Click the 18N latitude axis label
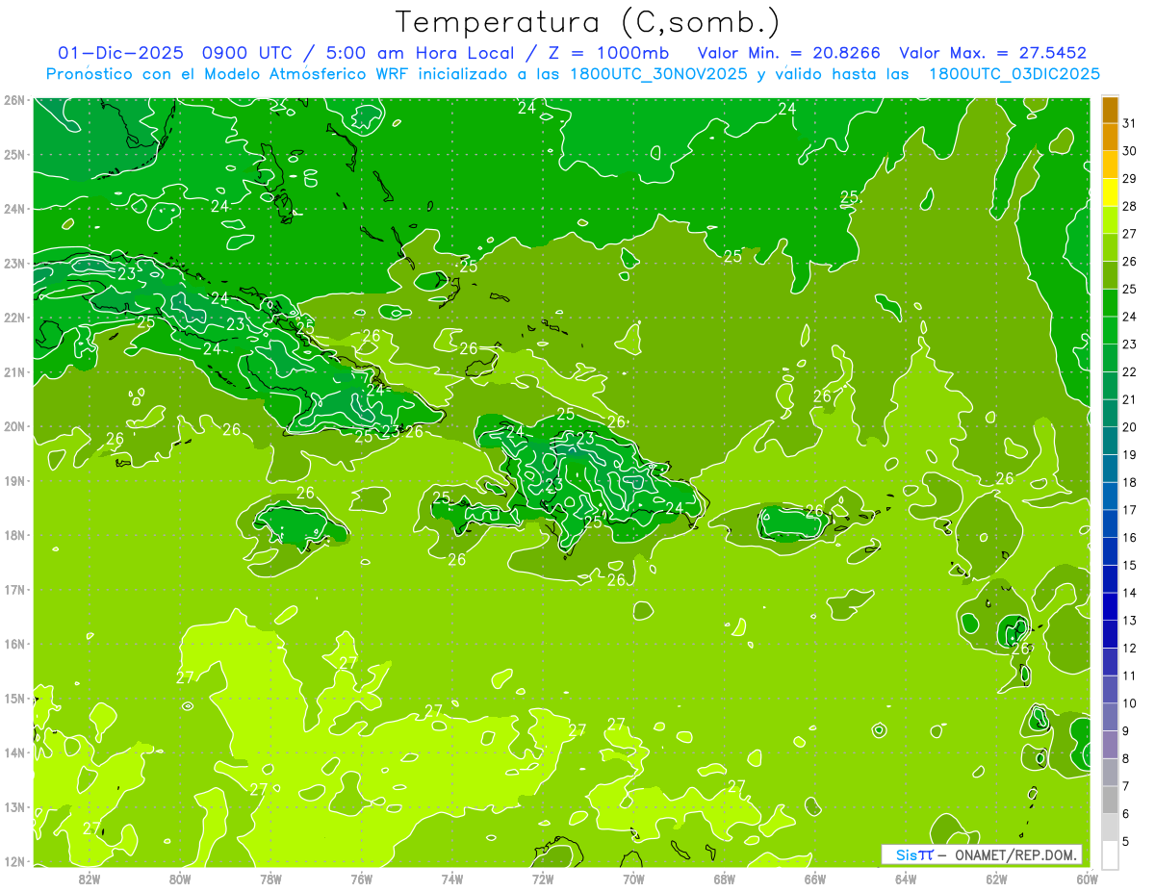 coord(13,535)
